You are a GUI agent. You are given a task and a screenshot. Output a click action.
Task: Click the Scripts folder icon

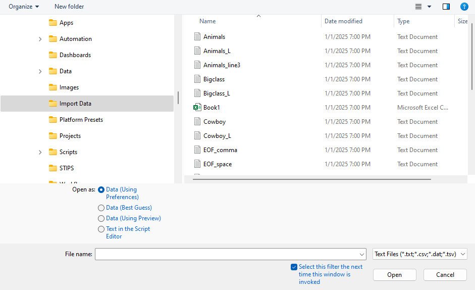(x=52, y=152)
